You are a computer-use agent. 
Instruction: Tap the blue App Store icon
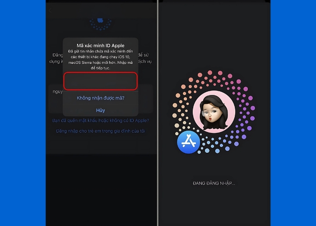[x=188, y=142]
